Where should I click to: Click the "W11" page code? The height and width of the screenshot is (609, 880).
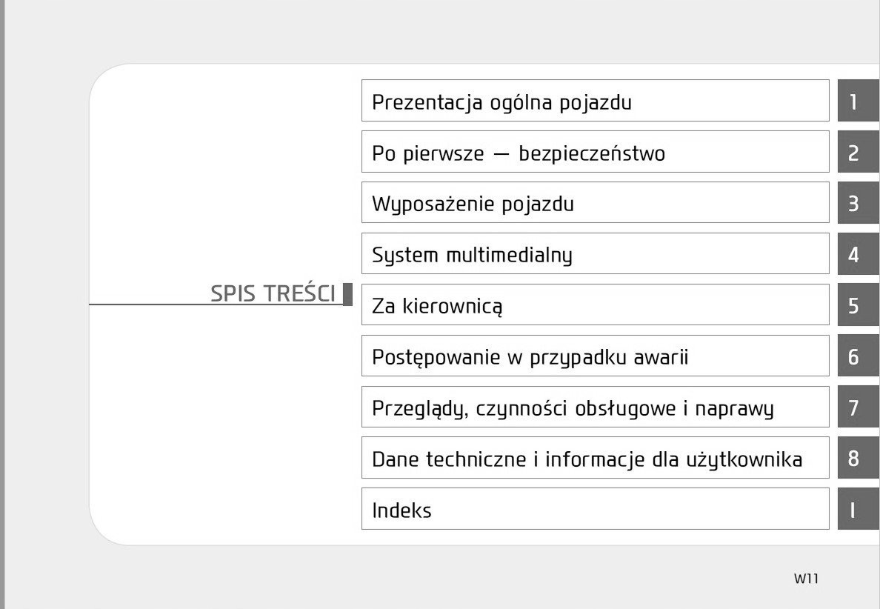click(x=806, y=579)
